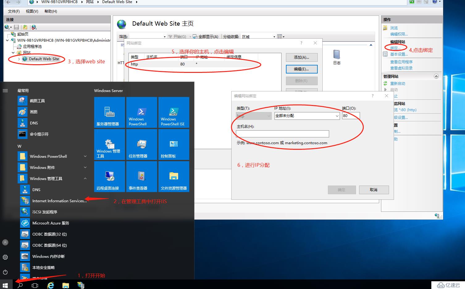Screen dimensions: 465x289
Task: Open the Windows 管理工具 tile
Action: tap(110, 144)
